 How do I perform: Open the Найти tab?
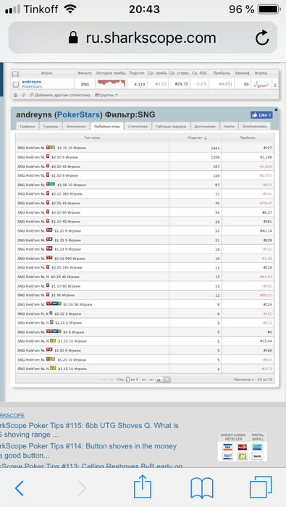229,127
